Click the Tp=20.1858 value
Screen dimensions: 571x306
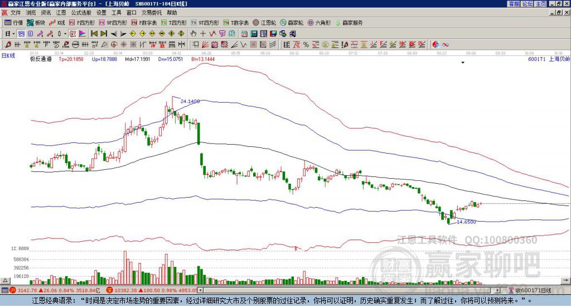(71, 59)
